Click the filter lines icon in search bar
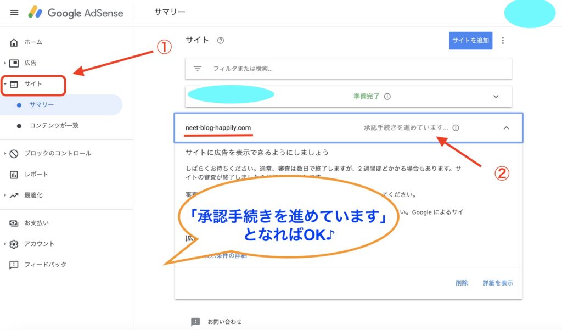562x330 pixels. pos(198,69)
